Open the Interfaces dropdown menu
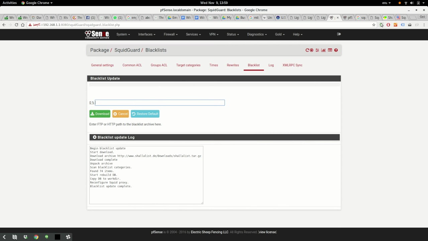This screenshot has width=428, height=241. [x=147, y=34]
